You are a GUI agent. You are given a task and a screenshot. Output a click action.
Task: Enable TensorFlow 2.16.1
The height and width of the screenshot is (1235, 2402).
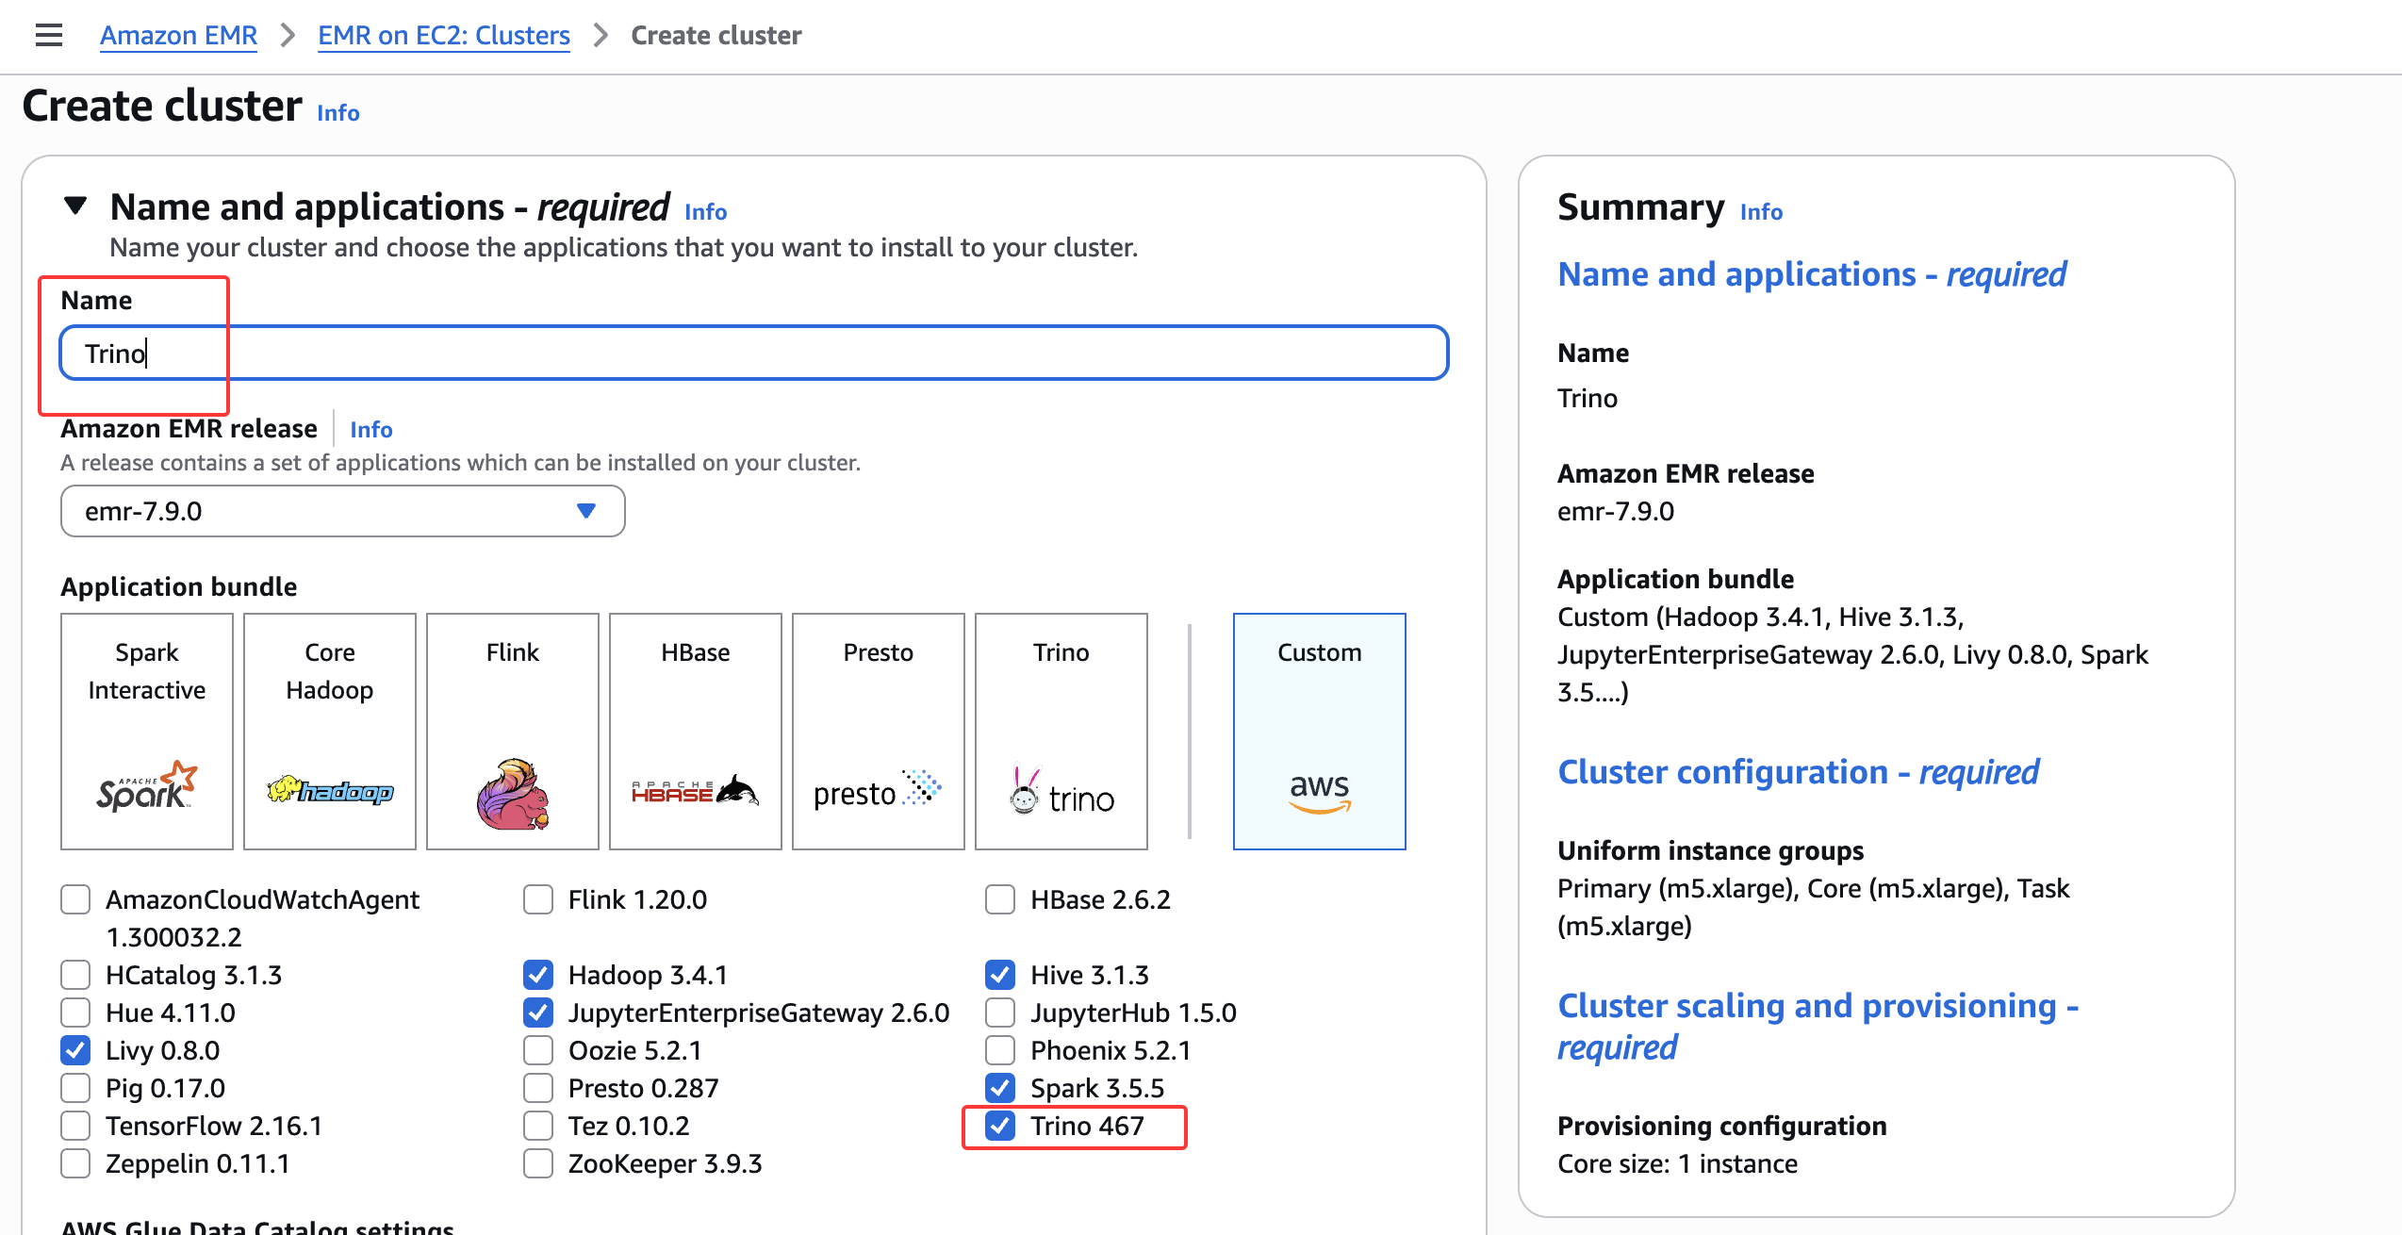[75, 1126]
